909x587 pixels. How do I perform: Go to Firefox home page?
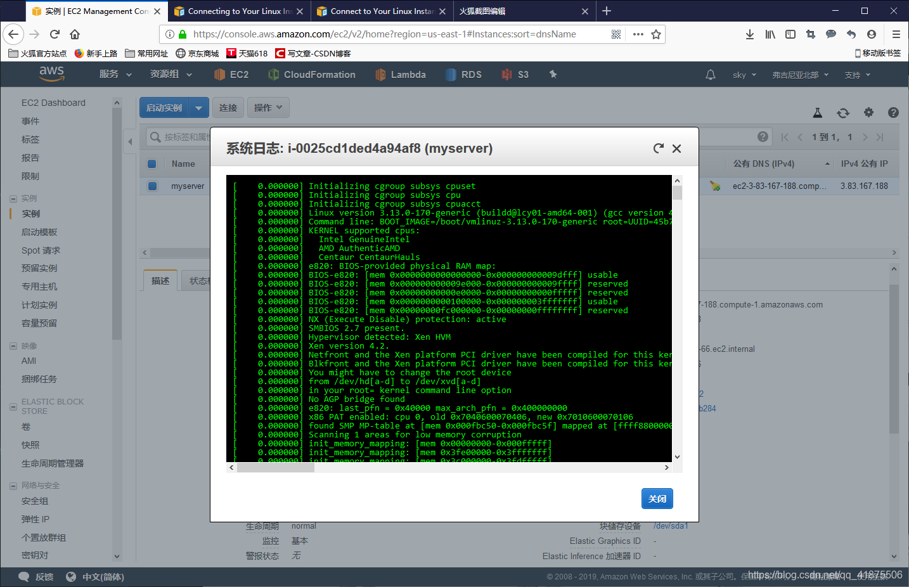point(75,34)
